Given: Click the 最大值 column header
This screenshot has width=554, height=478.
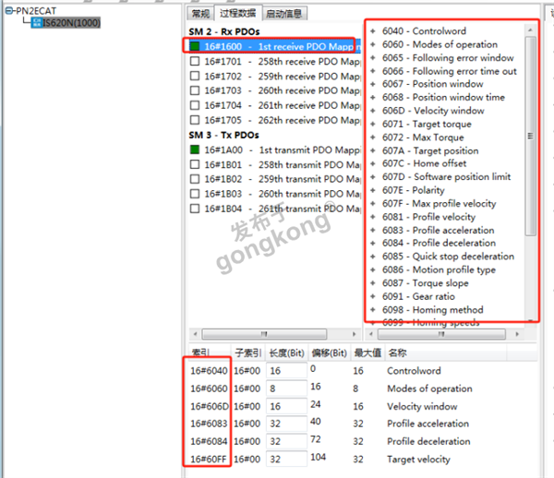Looking at the screenshot, I should (x=367, y=353).
